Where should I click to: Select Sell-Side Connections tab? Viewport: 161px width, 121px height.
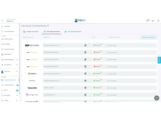click(x=52, y=32)
